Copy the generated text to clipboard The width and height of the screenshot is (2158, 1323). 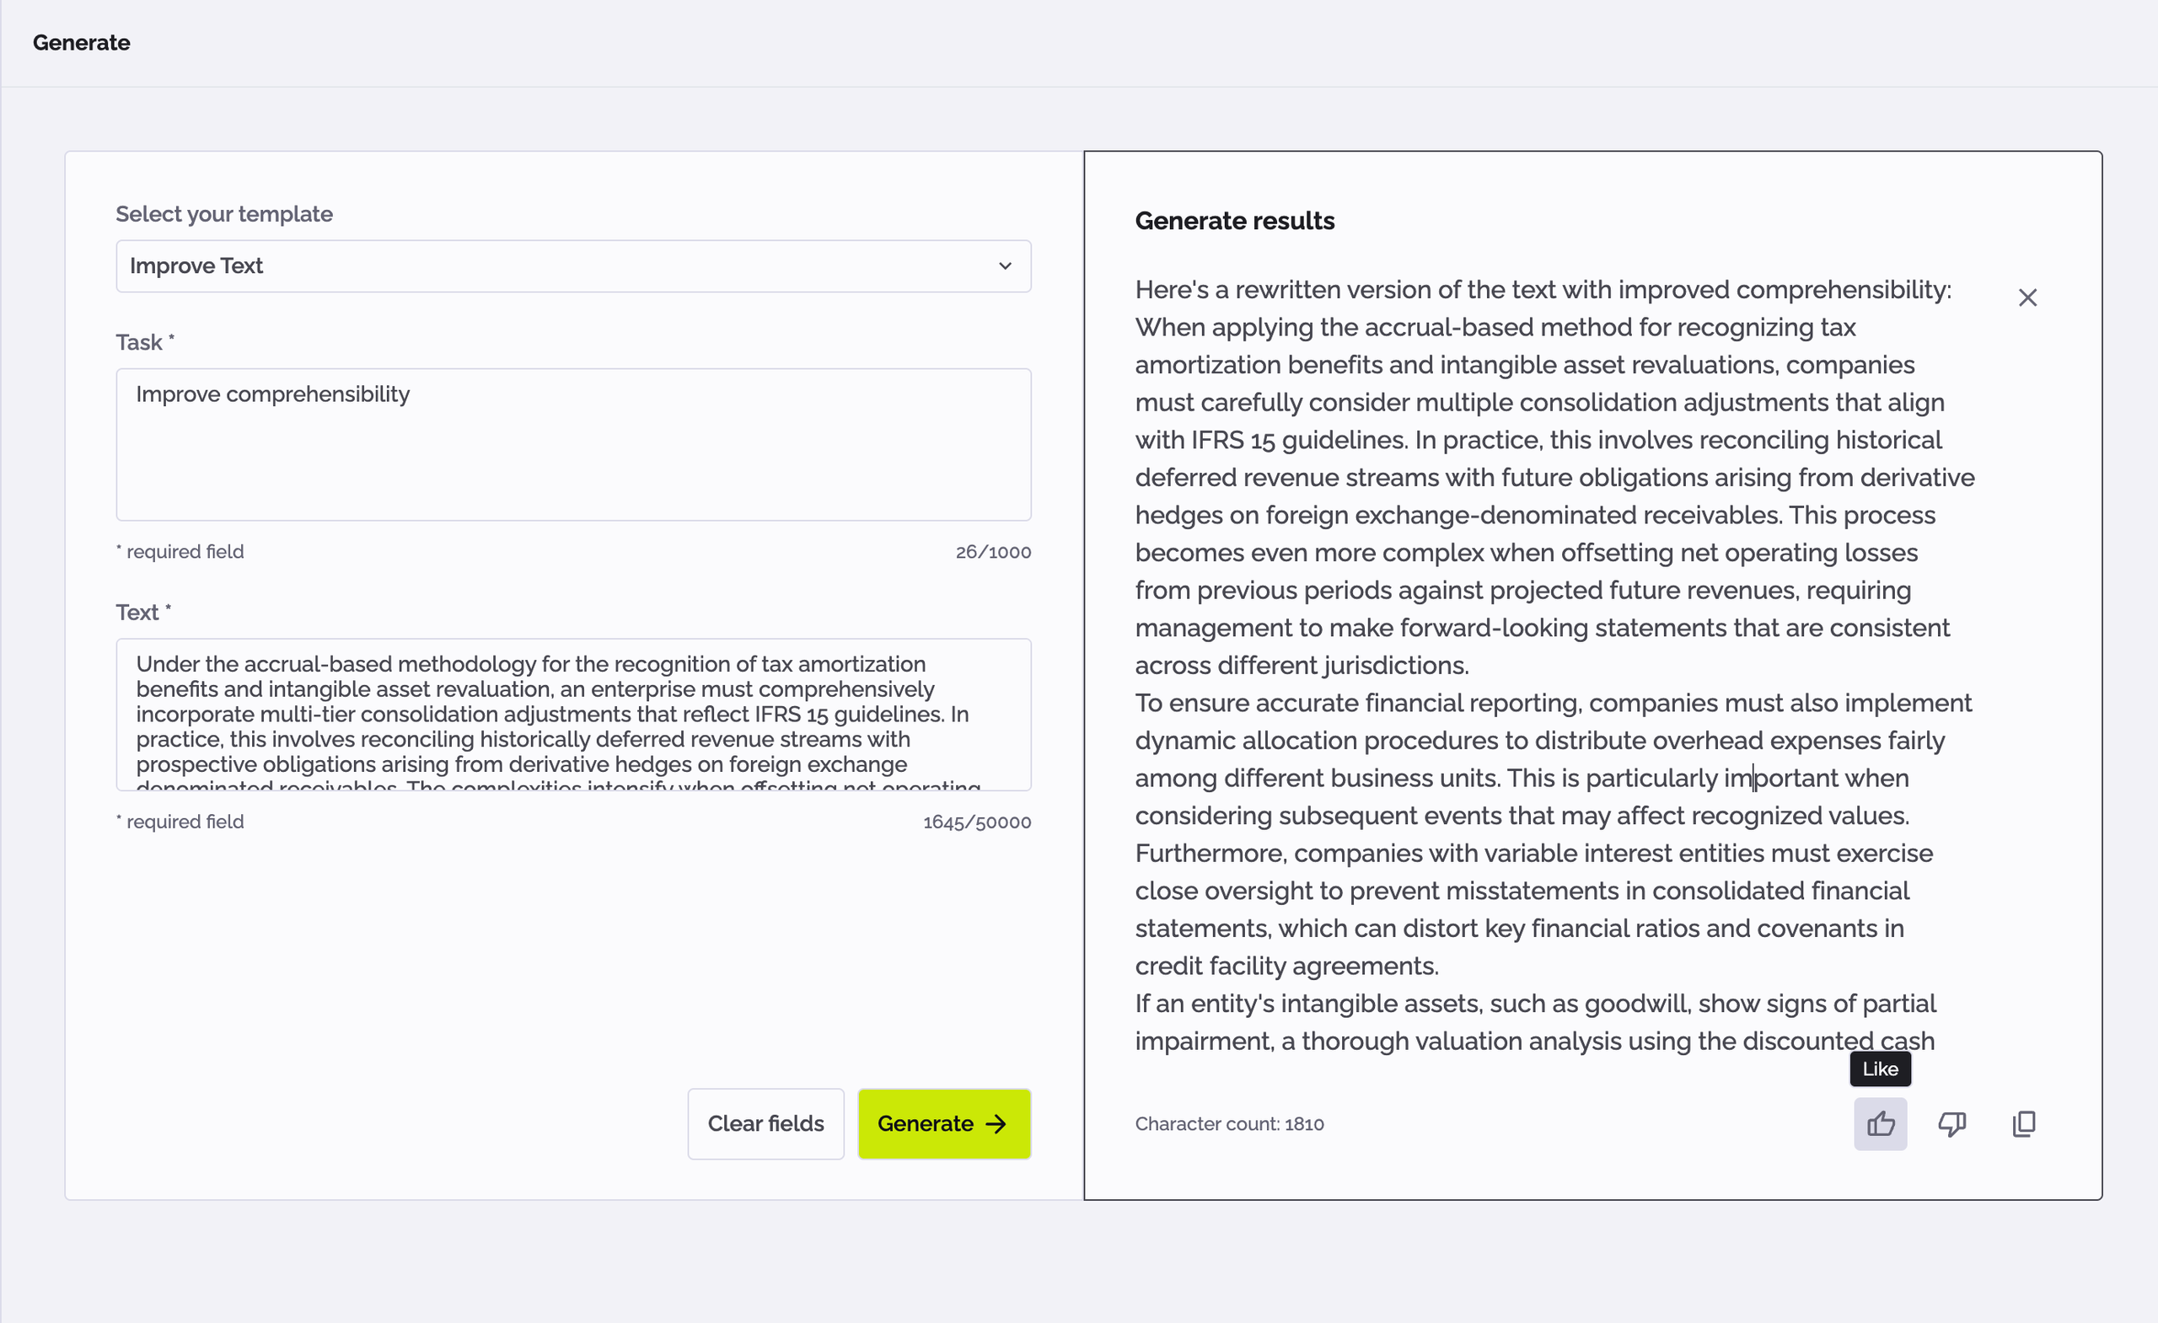2023,1123
